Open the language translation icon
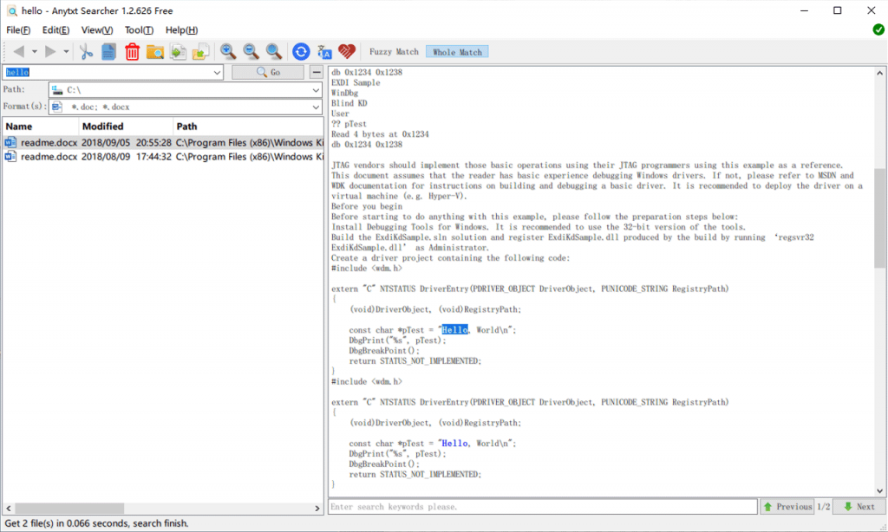The height and width of the screenshot is (532, 888). point(324,51)
